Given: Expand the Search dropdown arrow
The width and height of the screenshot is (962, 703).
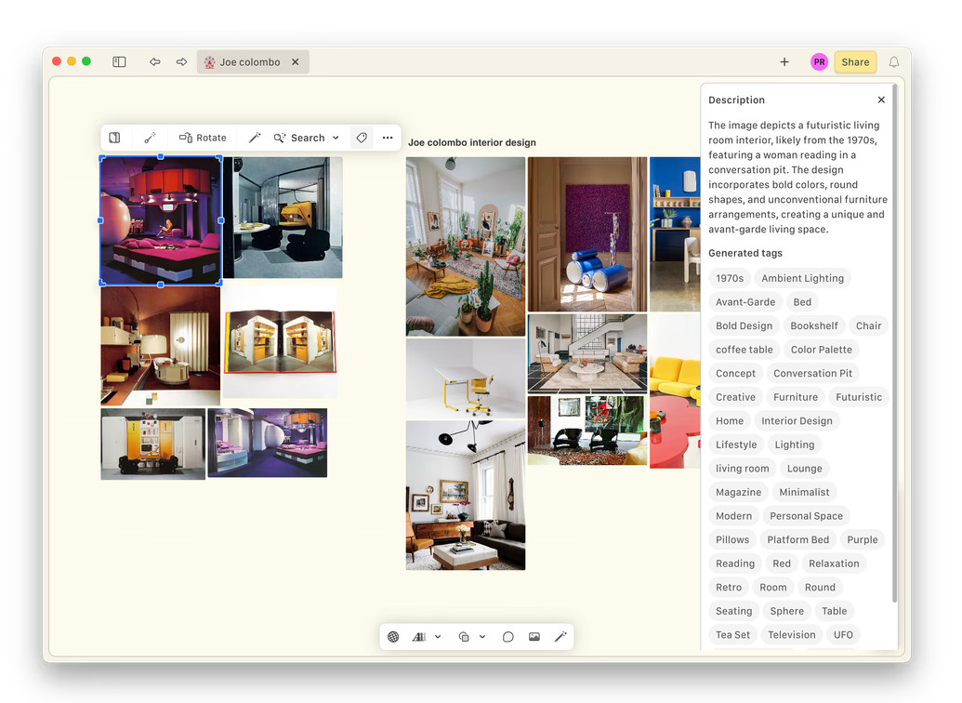Looking at the screenshot, I should coord(336,138).
